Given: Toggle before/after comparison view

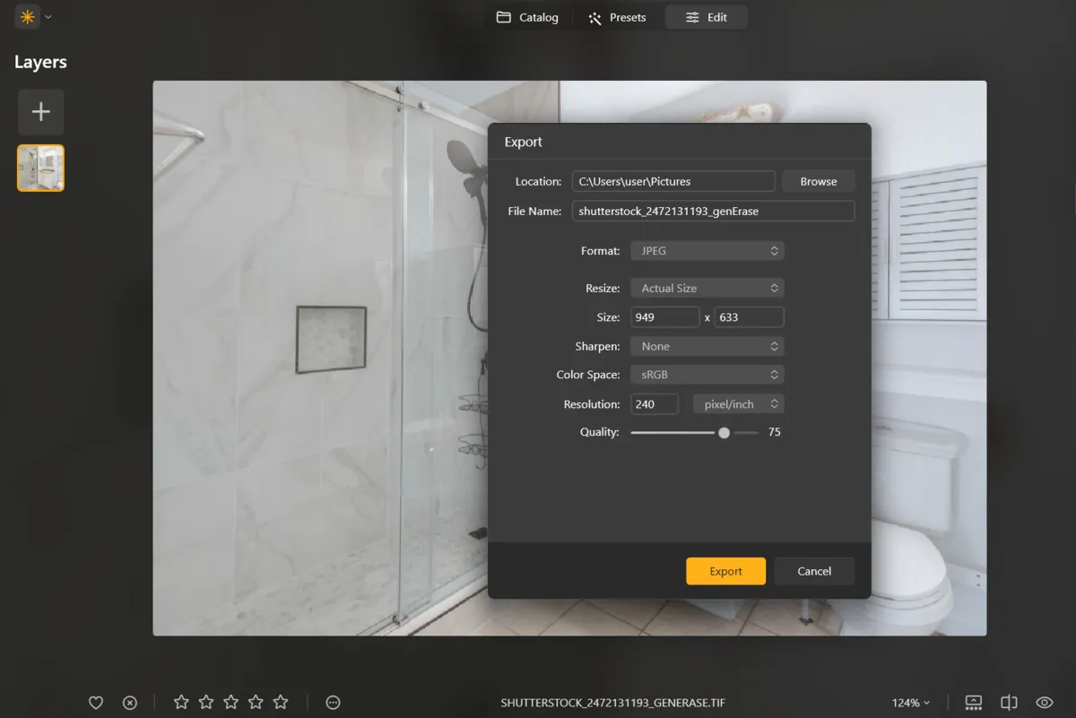Looking at the screenshot, I should (x=1008, y=702).
